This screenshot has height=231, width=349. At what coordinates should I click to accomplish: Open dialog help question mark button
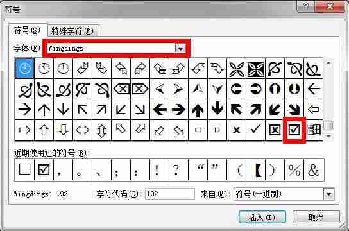click(305, 6)
